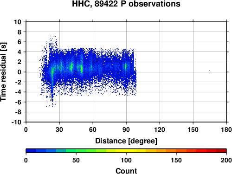Click the 90 degree x-axis tick label

coord(126,129)
